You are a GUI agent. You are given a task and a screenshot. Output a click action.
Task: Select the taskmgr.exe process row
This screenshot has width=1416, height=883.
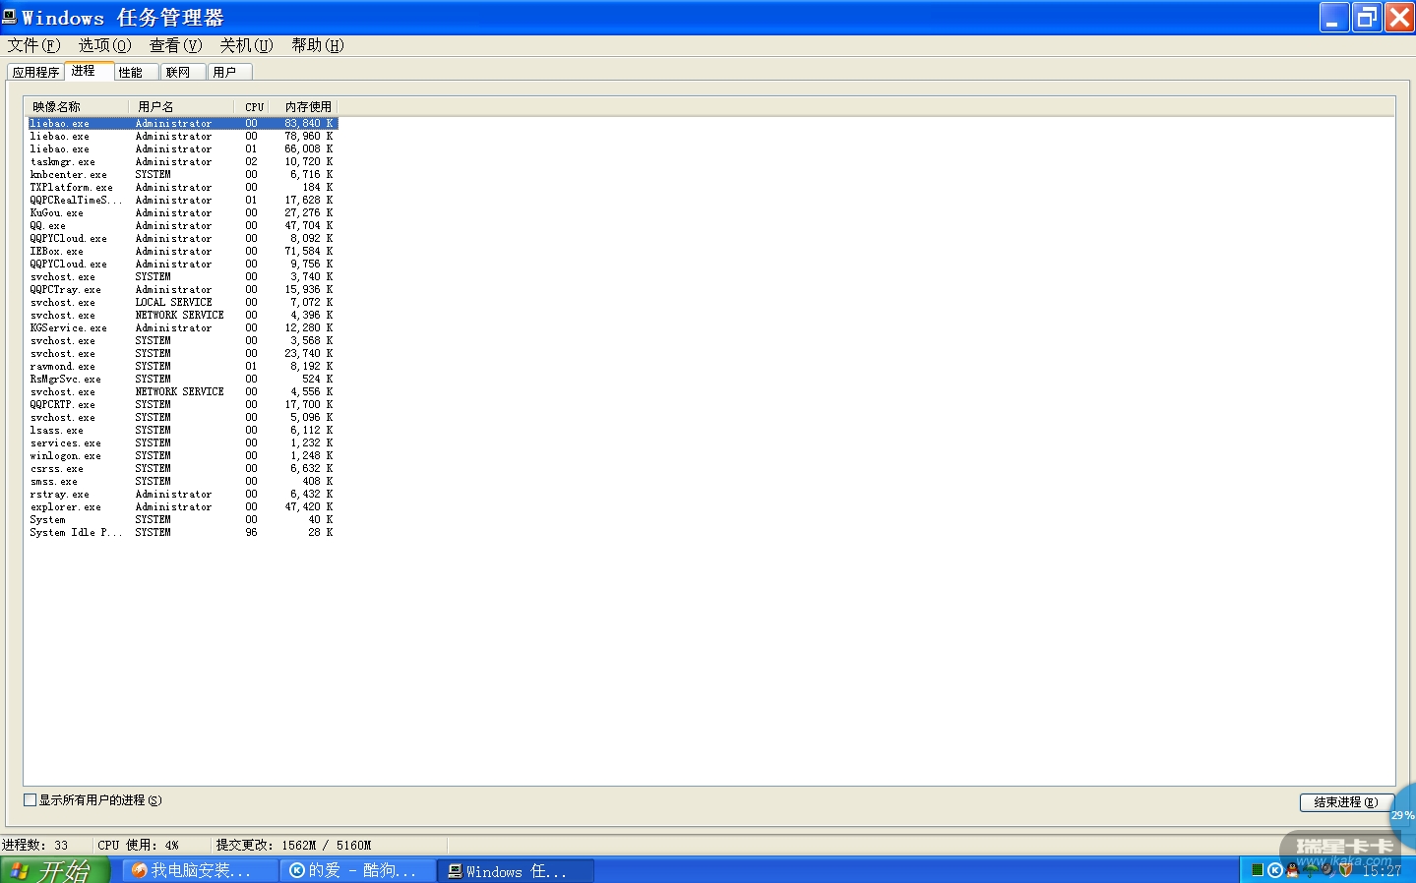(182, 161)
